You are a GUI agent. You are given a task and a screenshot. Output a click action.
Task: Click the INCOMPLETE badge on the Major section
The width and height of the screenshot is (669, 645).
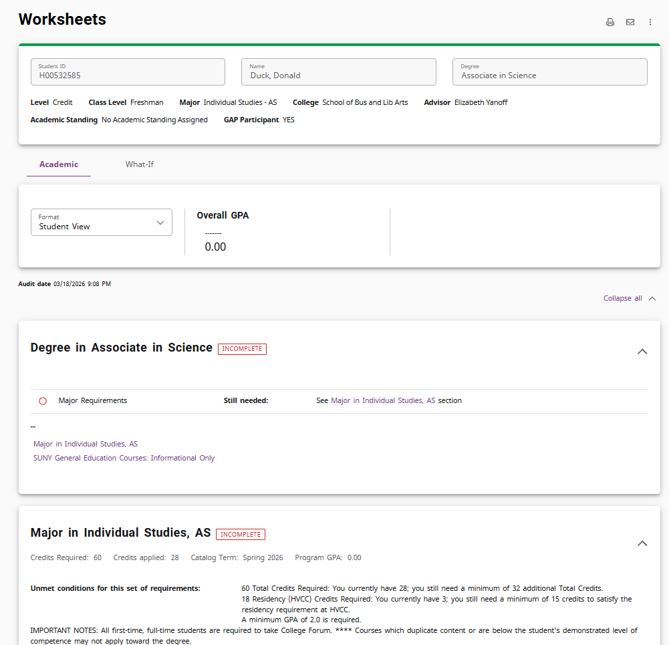pos(241,534)
